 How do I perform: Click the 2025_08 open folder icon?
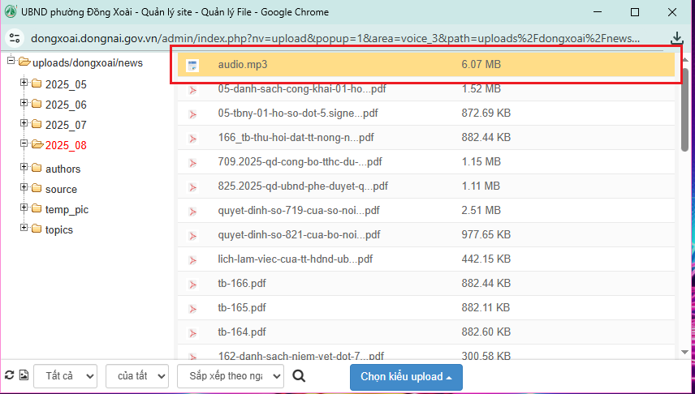click(37, 145)
